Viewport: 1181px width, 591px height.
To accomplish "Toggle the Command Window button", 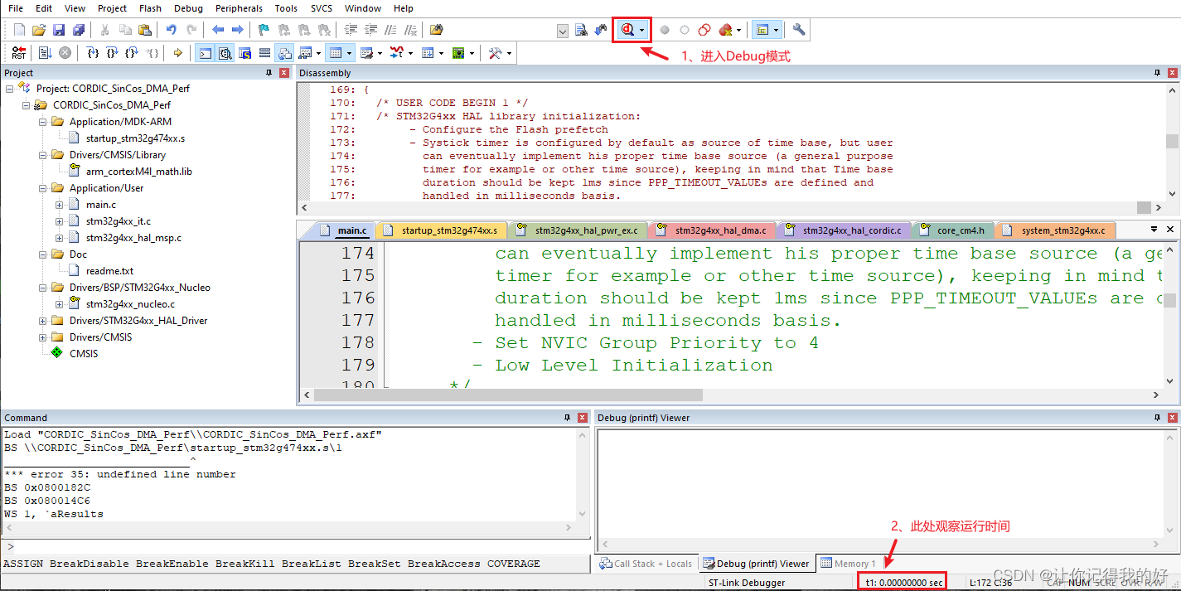I will point(204,53).
